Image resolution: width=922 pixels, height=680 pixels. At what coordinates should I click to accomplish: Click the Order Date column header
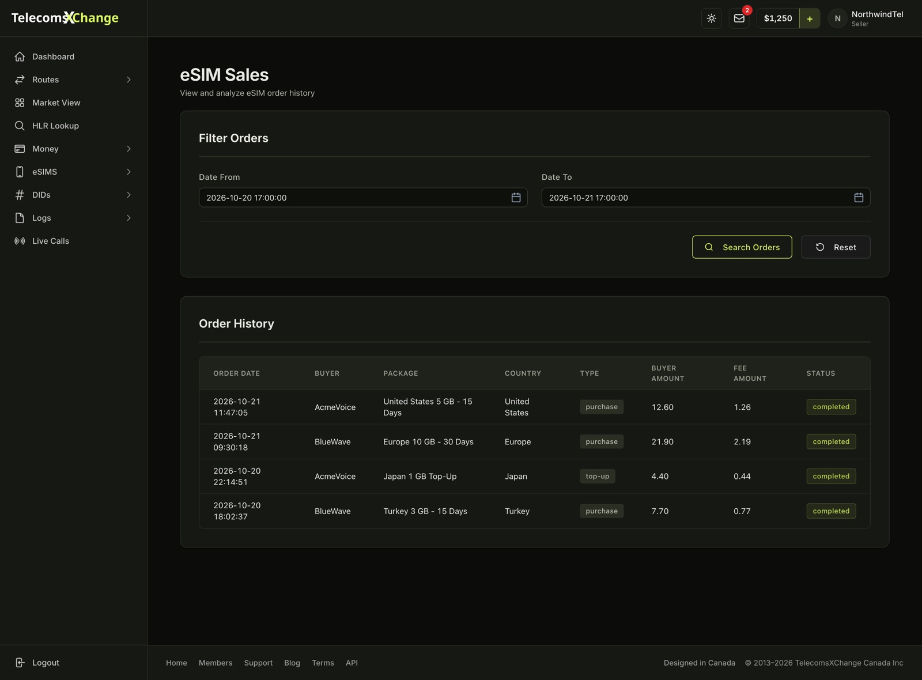point(236,373)
